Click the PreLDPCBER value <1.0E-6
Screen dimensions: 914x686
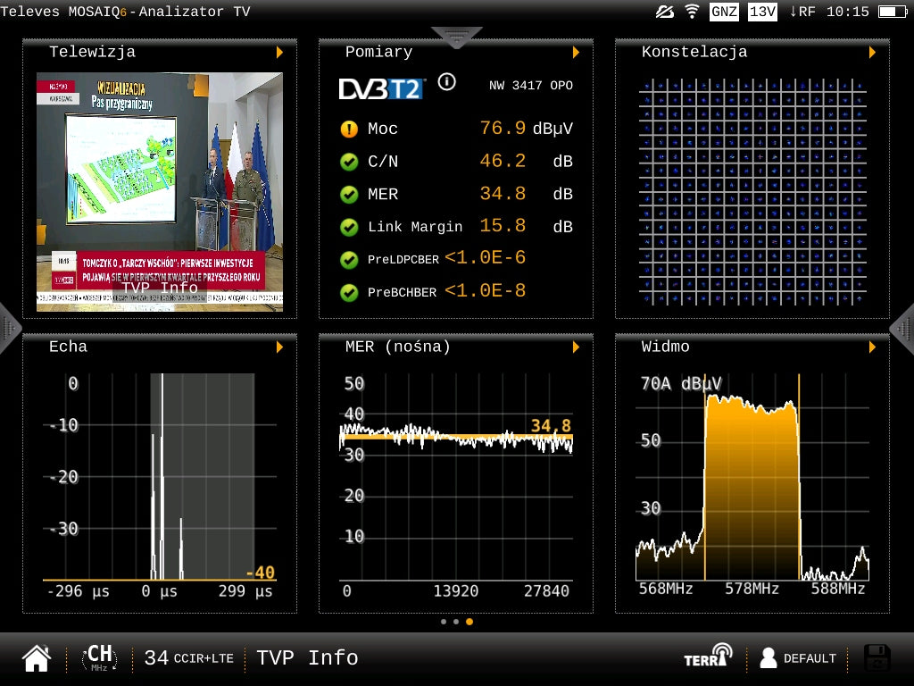coord(485,258)
